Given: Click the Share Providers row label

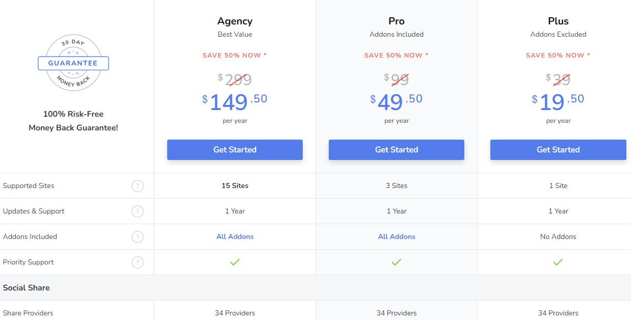Looking at the screenshot, I should pos(28,313).
